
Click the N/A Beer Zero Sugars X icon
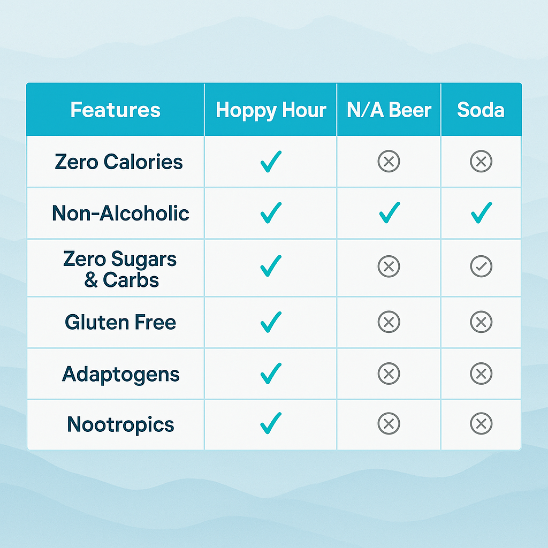[389, 267]
